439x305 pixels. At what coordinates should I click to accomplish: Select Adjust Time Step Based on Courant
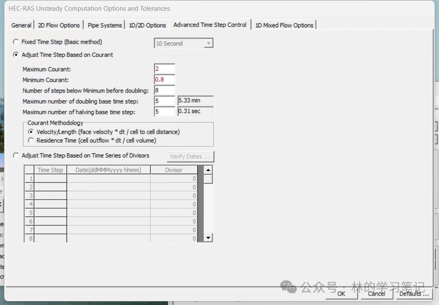(16, 55)
